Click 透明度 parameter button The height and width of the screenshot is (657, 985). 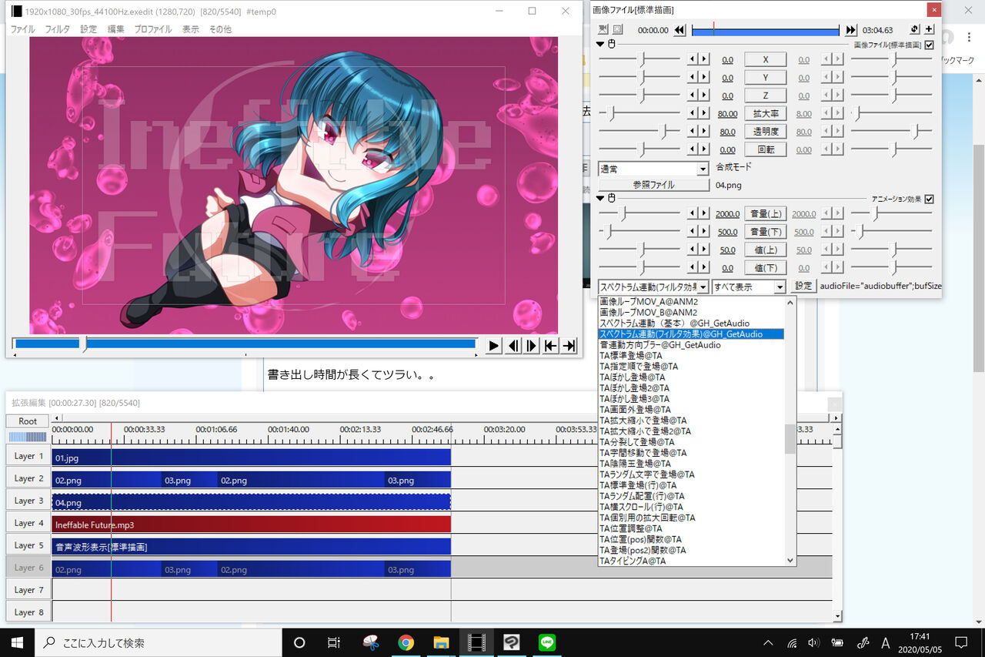(765, 132)
